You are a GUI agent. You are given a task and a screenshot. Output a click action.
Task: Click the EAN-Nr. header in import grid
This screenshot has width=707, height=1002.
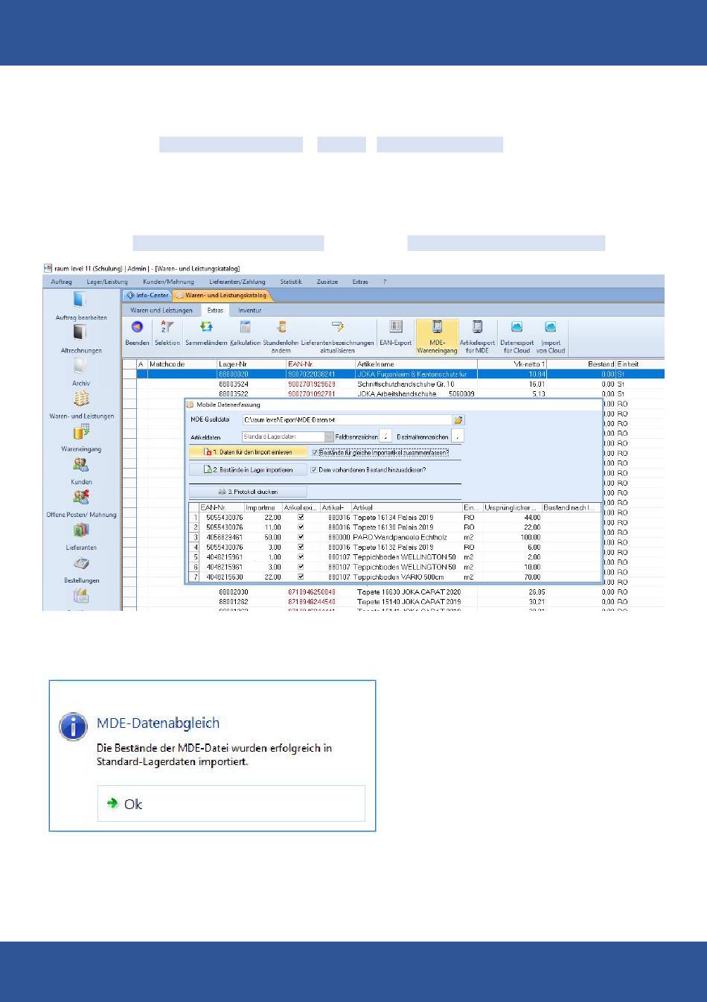[x=221, y=507]
